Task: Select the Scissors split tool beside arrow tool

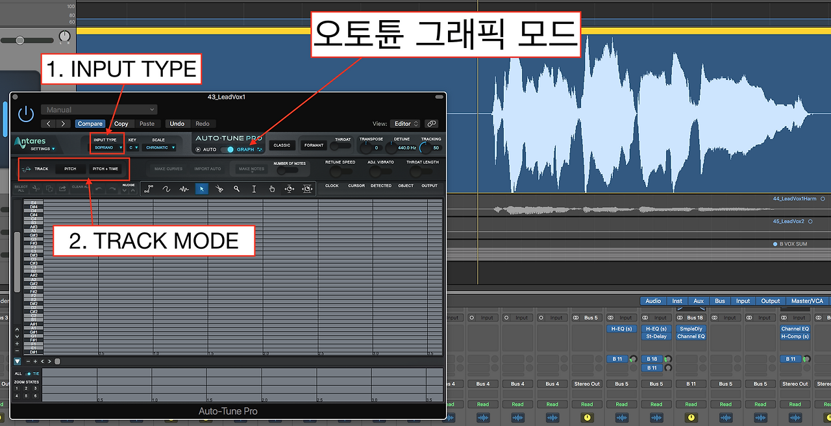Action: [219, 189]
